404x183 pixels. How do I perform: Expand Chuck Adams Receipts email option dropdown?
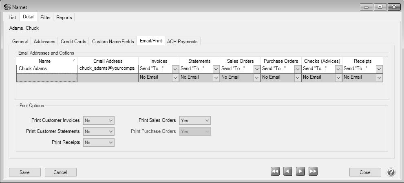pos(379,69)
